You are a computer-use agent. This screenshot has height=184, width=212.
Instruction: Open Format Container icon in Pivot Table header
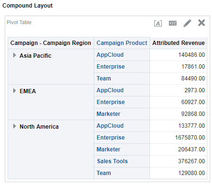[158, 23]
